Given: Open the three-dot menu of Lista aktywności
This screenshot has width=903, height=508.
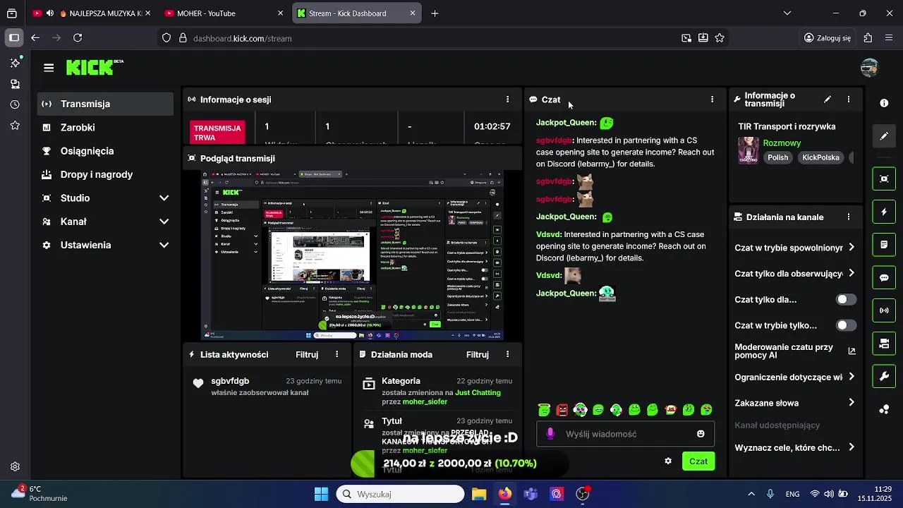Looking at the screenshot, I should 337,354.
